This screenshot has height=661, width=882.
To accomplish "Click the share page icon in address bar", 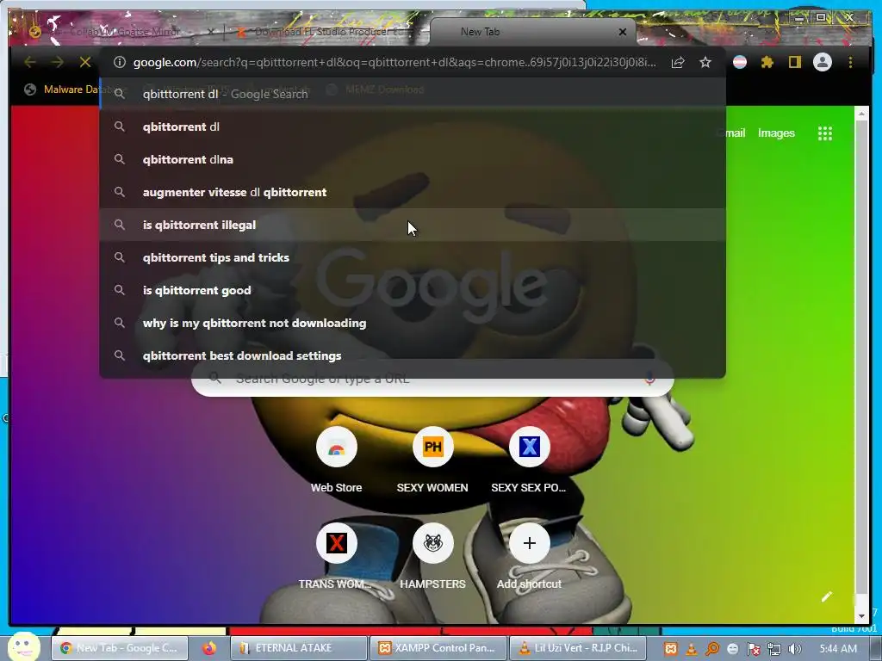I will point(678,62).
